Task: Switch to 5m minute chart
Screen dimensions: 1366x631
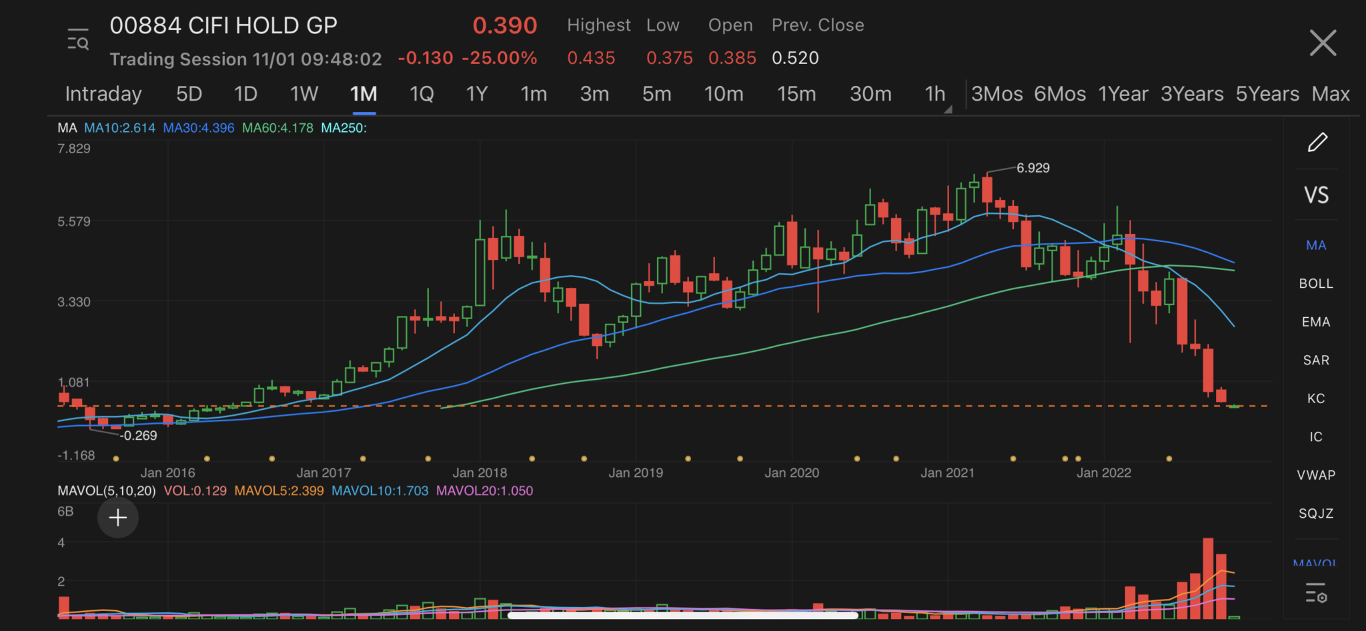Action: [x=656, y=94]
